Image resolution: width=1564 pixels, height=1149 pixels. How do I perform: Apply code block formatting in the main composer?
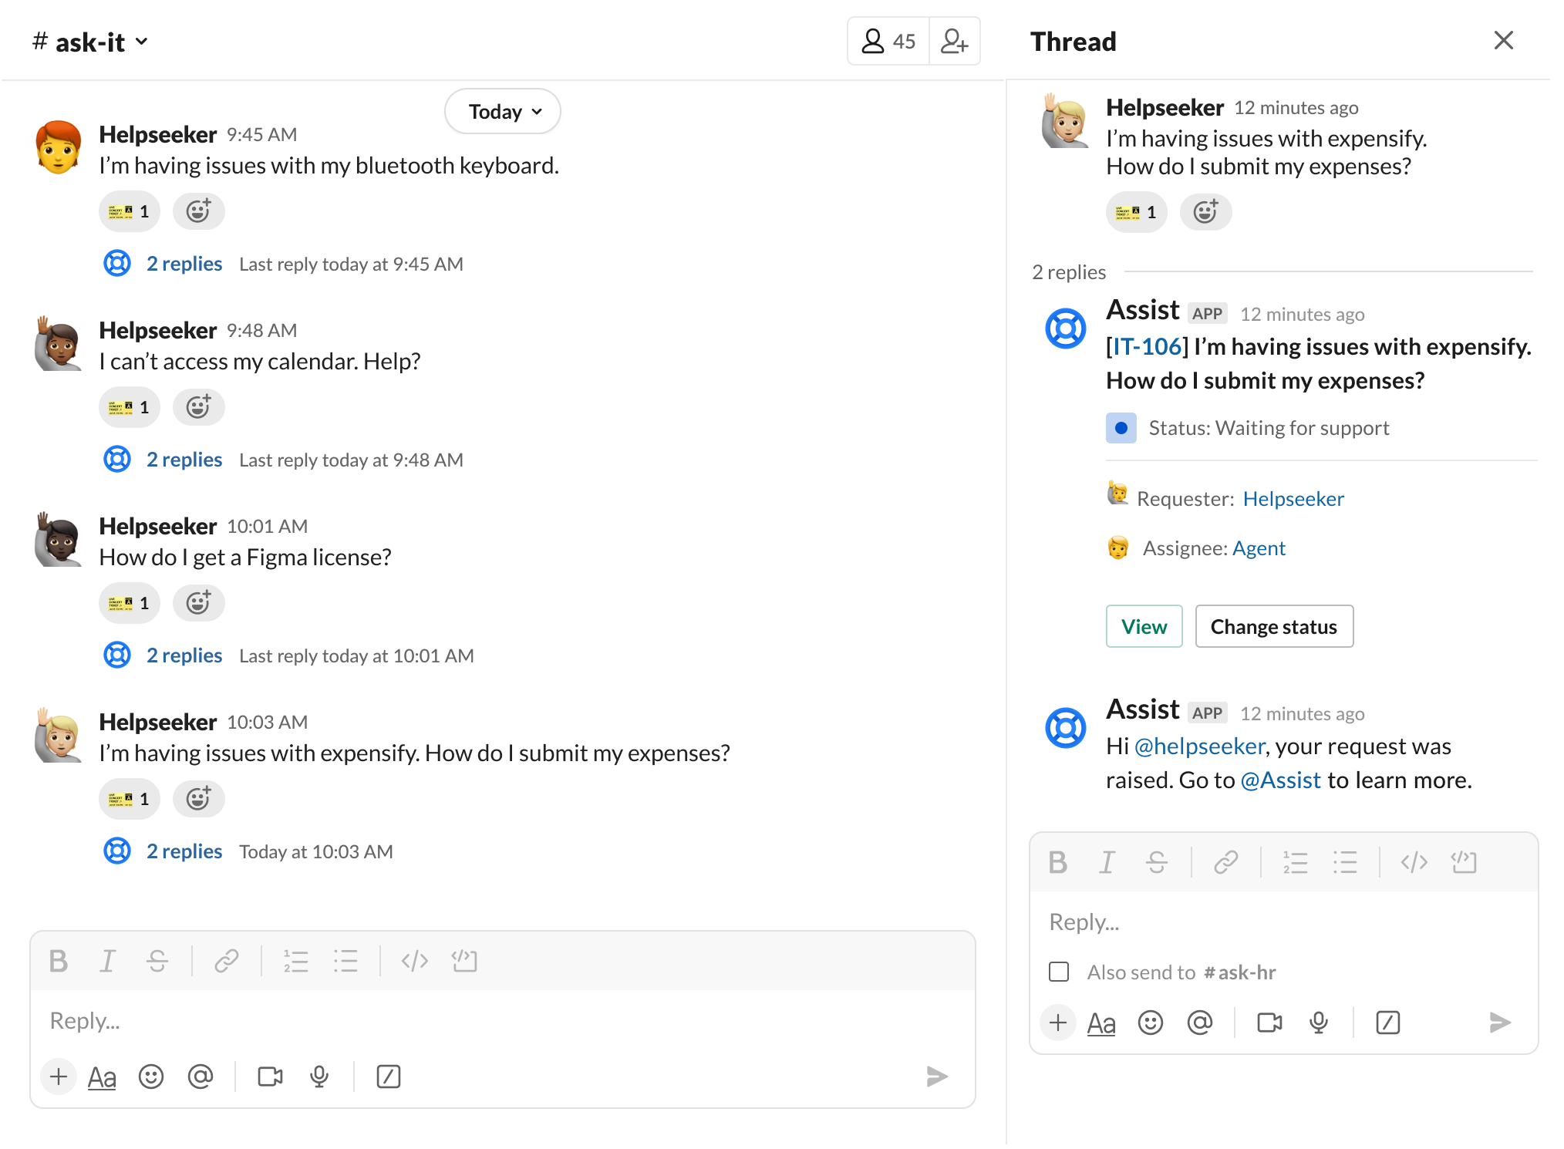(x=464, y=961)
